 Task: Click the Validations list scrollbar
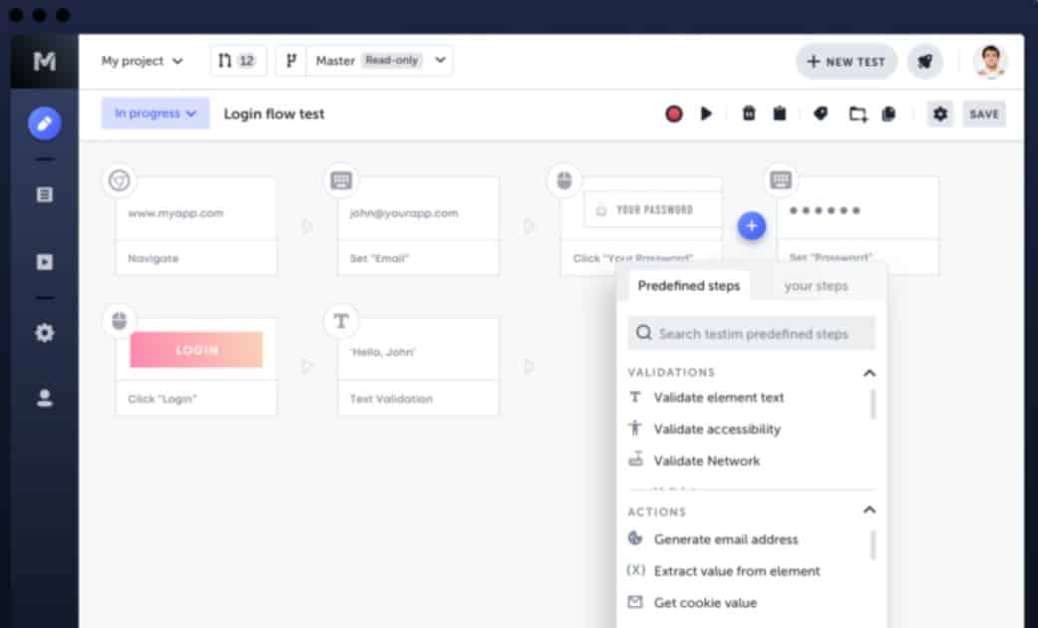[873, 404]
